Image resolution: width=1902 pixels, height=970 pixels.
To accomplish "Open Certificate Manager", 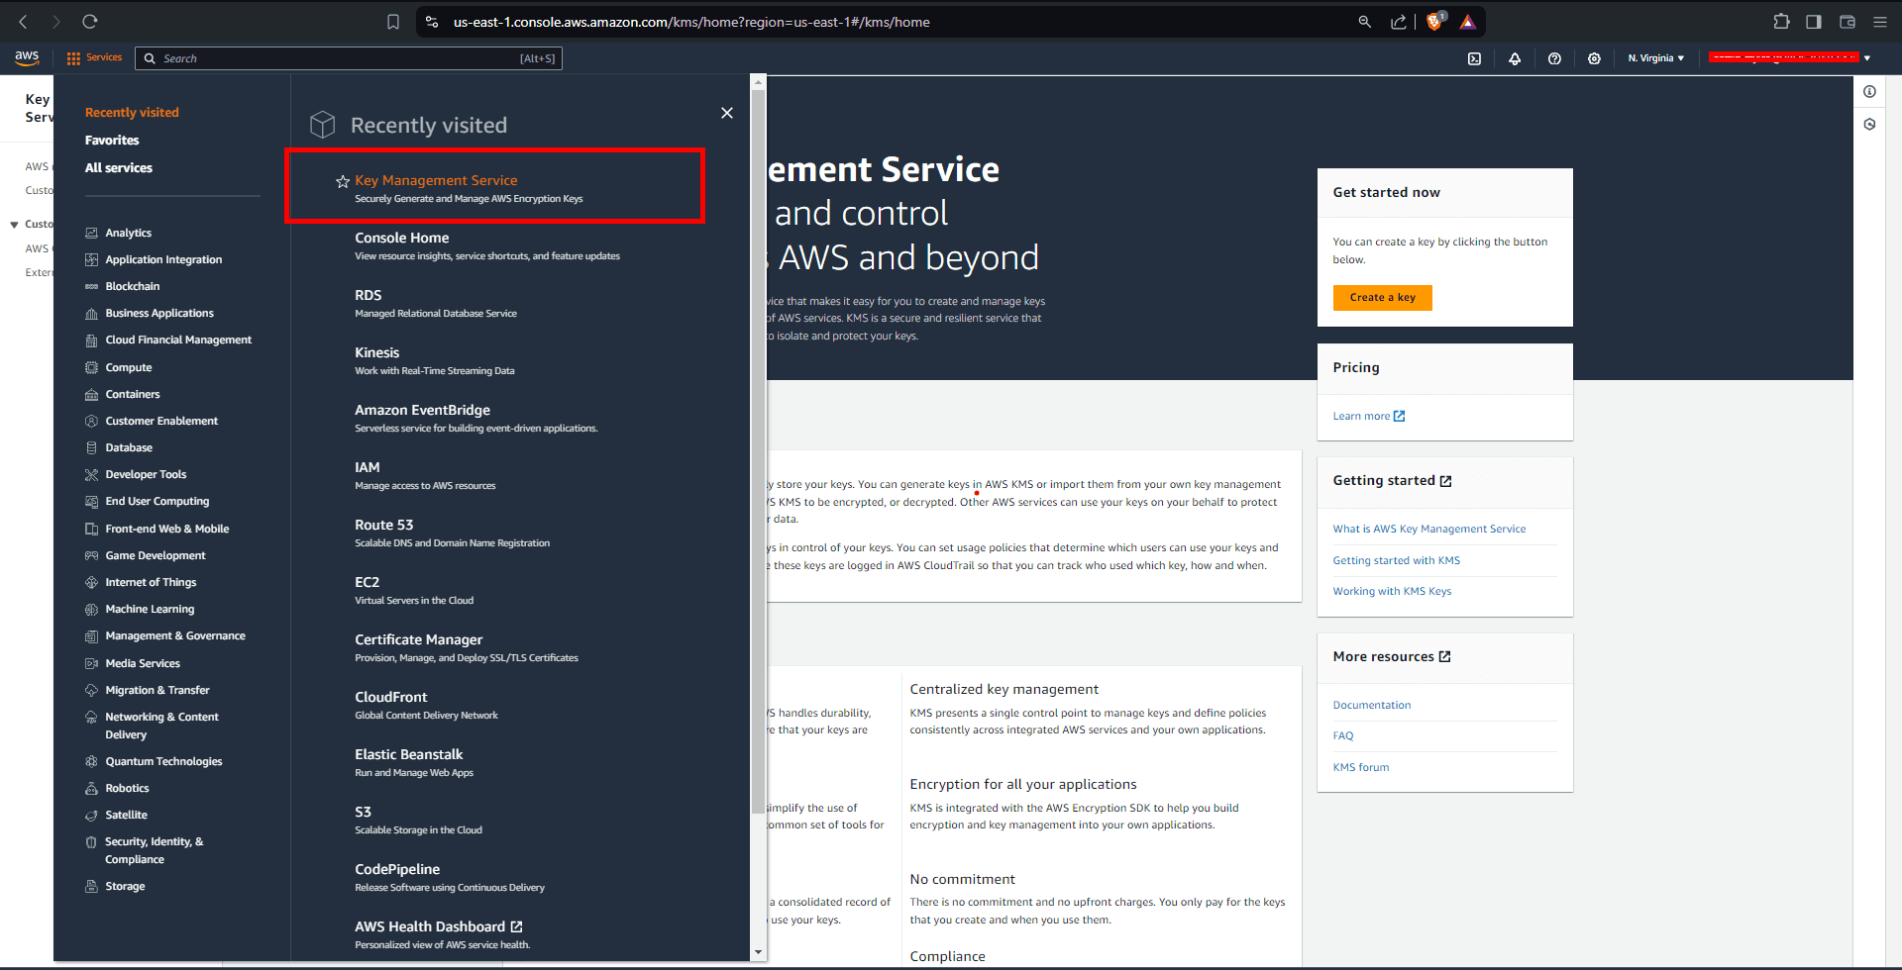I will (419, 640).
